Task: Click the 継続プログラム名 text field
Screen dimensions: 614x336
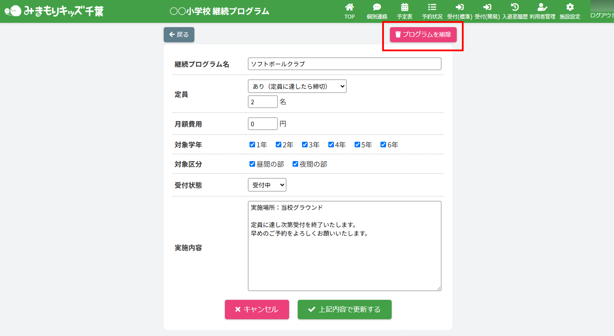Action: [x=344, y=64]
